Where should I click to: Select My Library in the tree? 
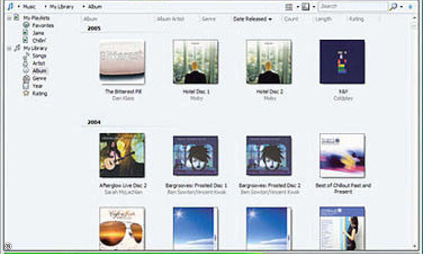pyautogui.click(x=35, y=48)
